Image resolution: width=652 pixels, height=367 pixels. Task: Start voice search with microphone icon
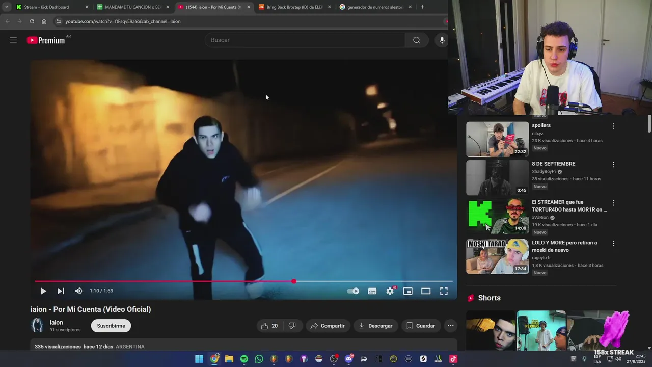click(x=442, y=40)
